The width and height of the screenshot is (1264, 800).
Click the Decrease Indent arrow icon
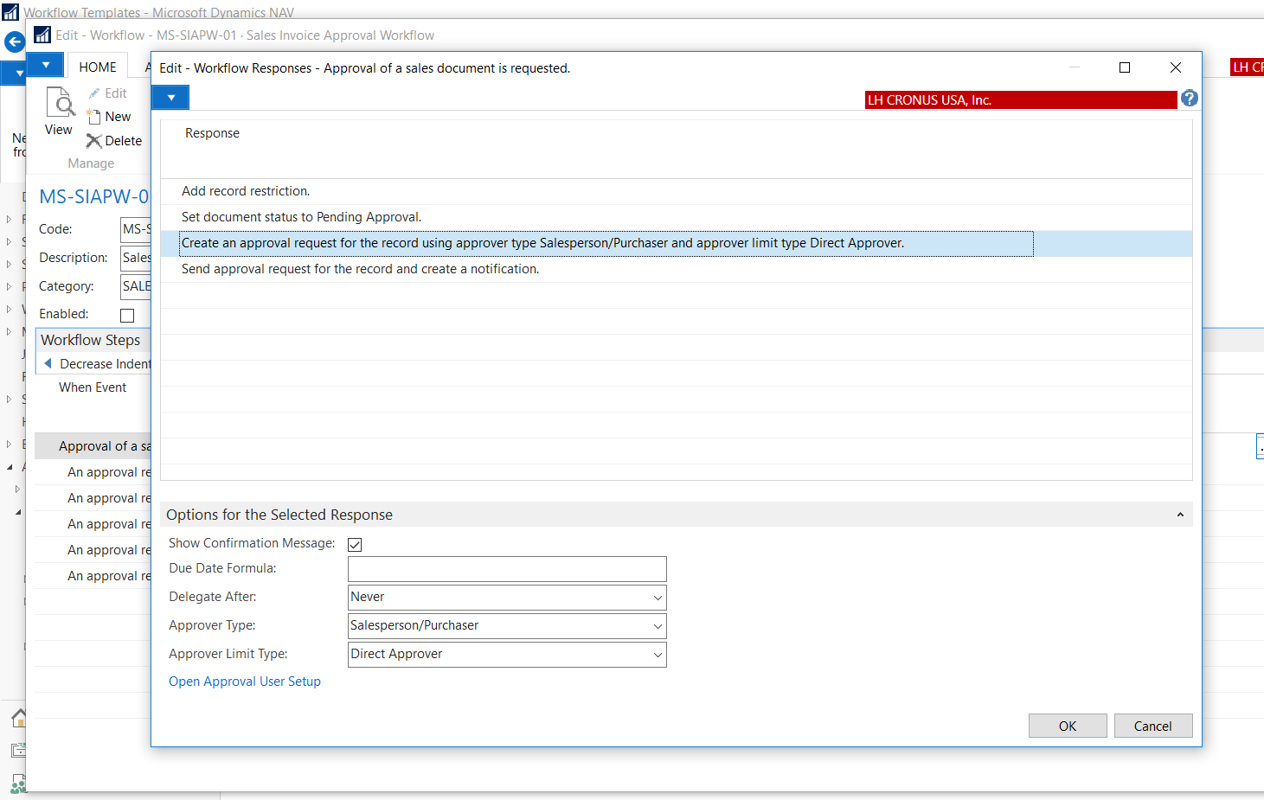(x=48, y=364)
